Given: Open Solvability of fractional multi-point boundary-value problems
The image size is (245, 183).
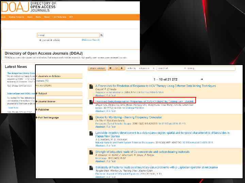Looking at the screenshot, I should coord(157,167).
